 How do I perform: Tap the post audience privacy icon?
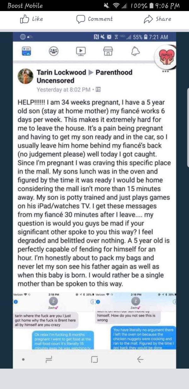[98, 89]
